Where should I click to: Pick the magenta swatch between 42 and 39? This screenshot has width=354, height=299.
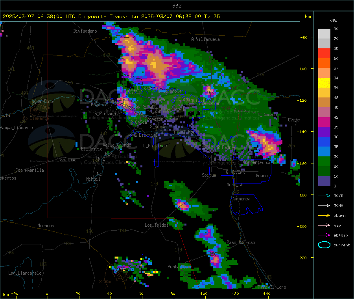click(x=324, y=122)
